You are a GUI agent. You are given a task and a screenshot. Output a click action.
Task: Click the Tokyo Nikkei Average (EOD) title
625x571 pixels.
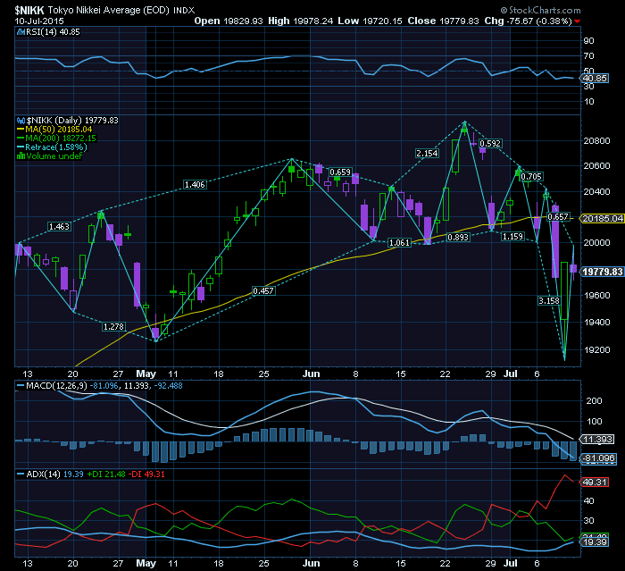click(109, 10)
